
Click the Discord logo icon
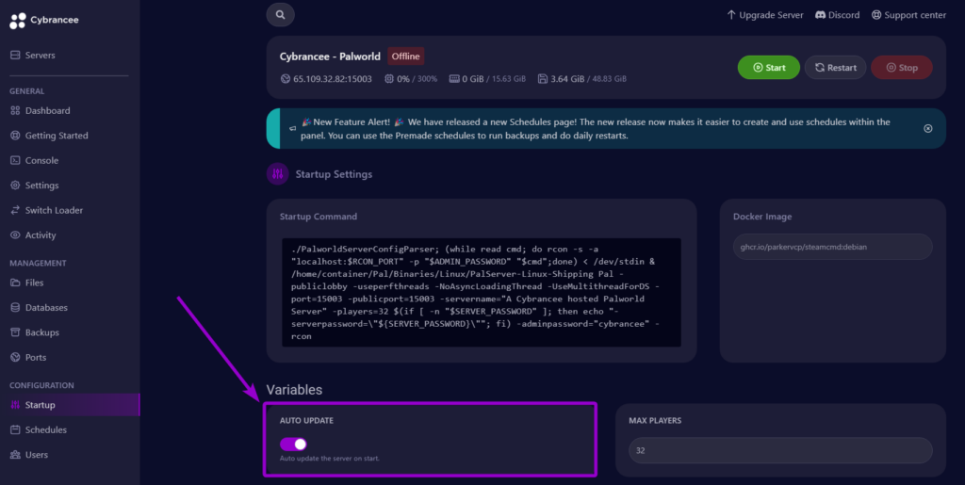(821, 15)
